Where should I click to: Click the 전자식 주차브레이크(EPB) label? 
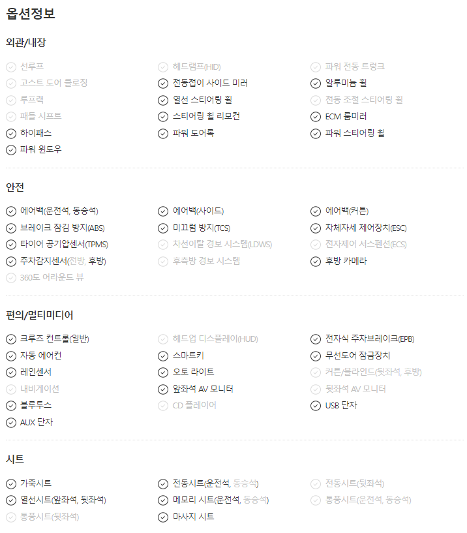[370, 339]
